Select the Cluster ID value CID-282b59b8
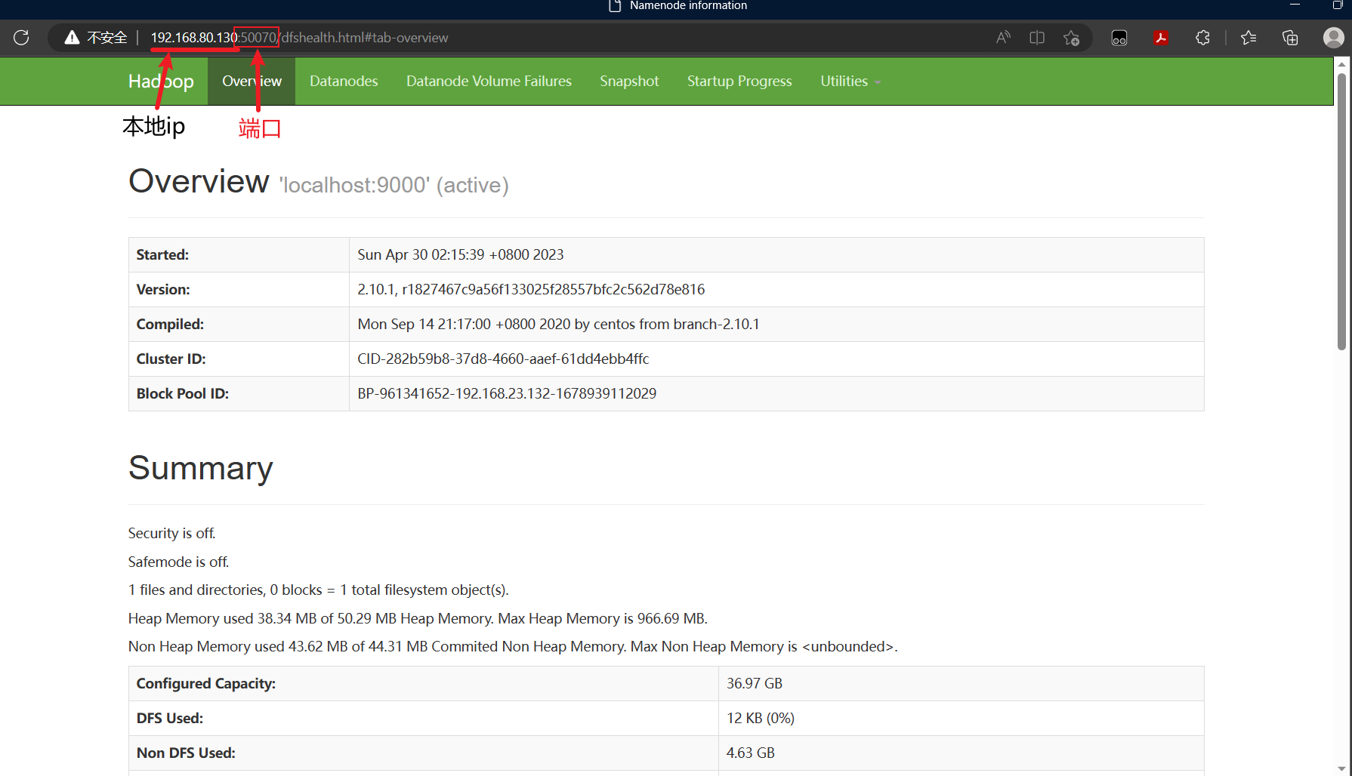 click(503, 359)
